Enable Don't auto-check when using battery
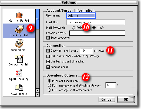The height and width of the screenshot is (109, 141). tap(48, 56)
